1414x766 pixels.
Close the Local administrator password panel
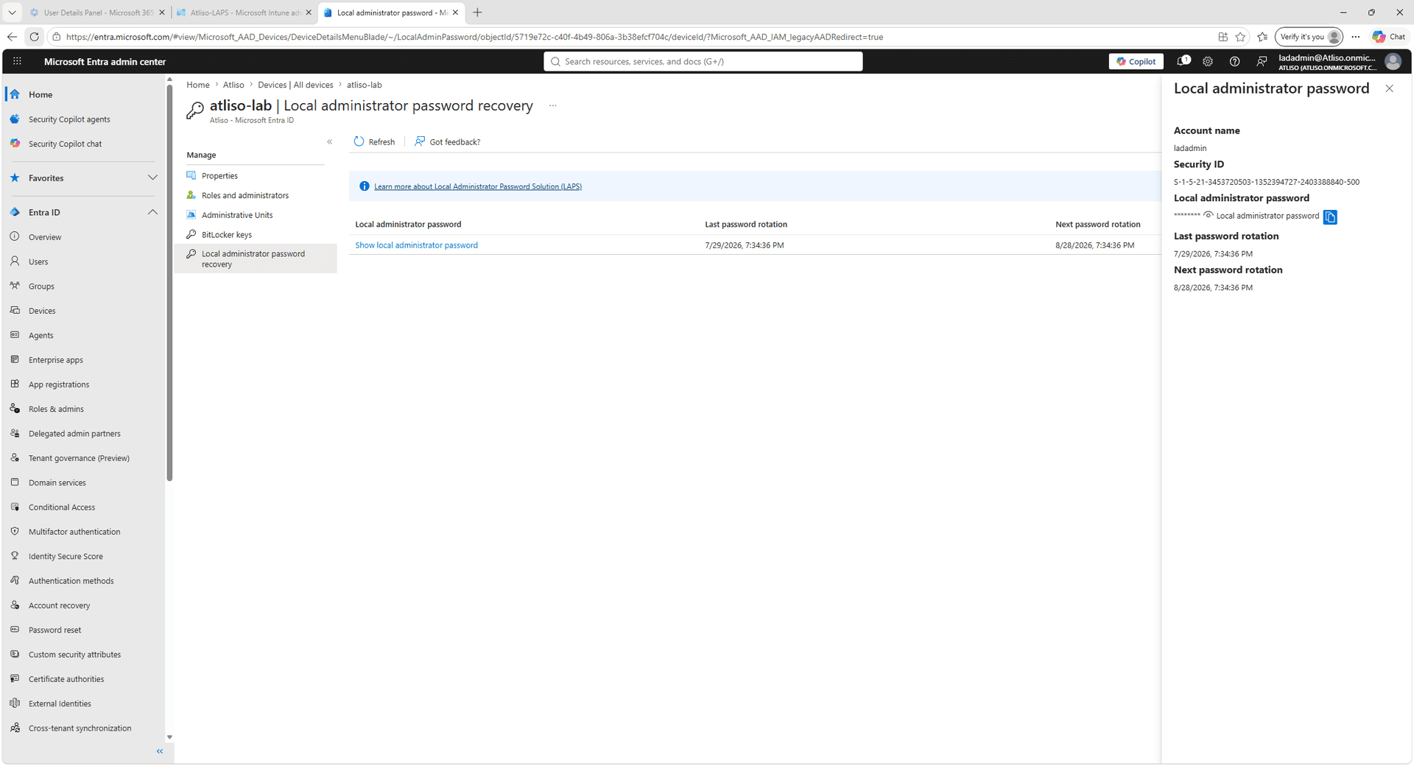1389,88
